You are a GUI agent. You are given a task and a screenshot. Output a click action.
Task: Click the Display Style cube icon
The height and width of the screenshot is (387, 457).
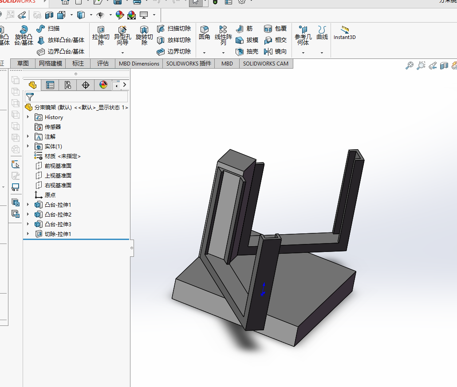[x=81, y=15]
